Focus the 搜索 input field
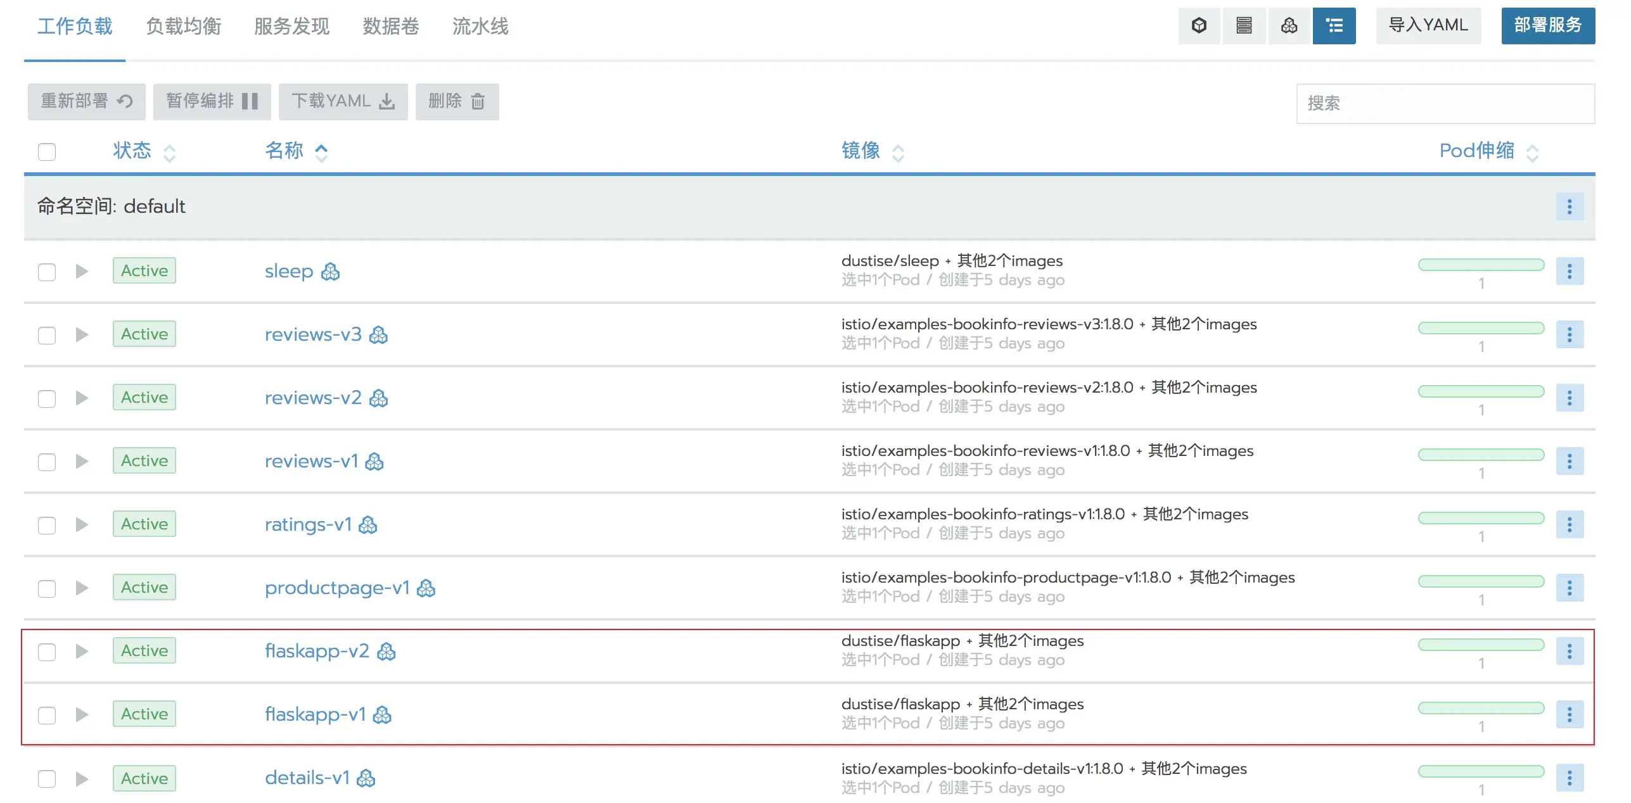Image resolution: width=1631 pixels, height=803 pixels. pos(1445,103)
